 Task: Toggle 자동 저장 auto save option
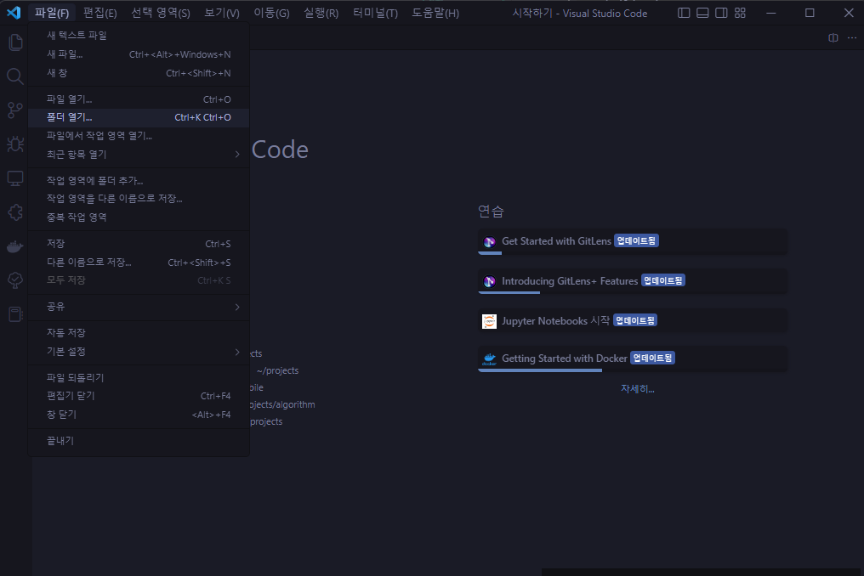tap(139, 333)
